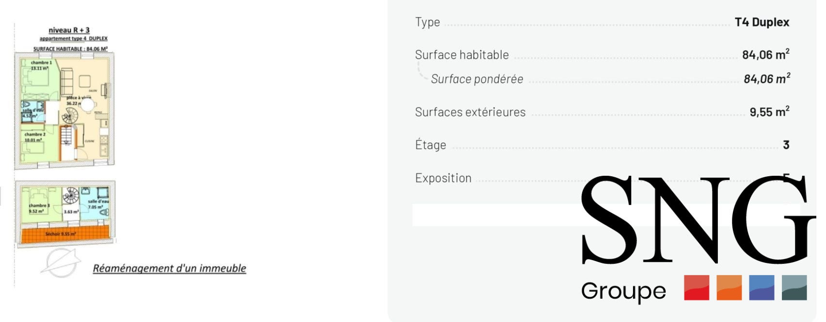
Task: Click the Surfaces extérieures 9,55 m² value
Action: click(769, 111)
